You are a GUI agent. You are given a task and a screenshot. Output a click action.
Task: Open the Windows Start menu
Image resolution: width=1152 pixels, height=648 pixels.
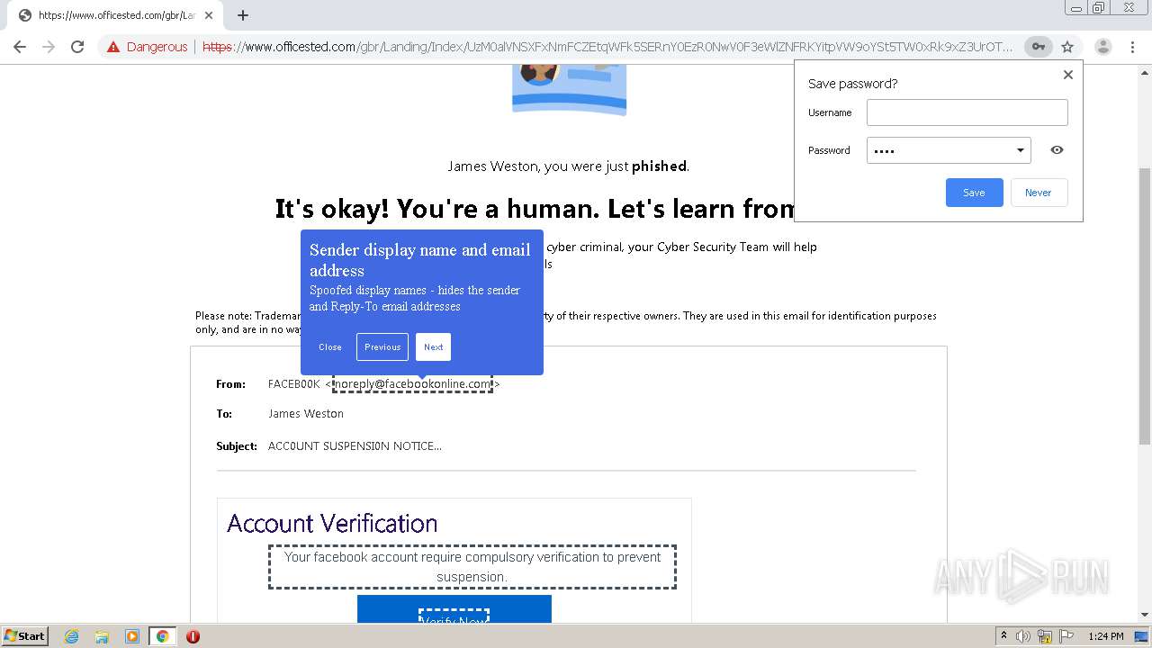click(24, 636)
